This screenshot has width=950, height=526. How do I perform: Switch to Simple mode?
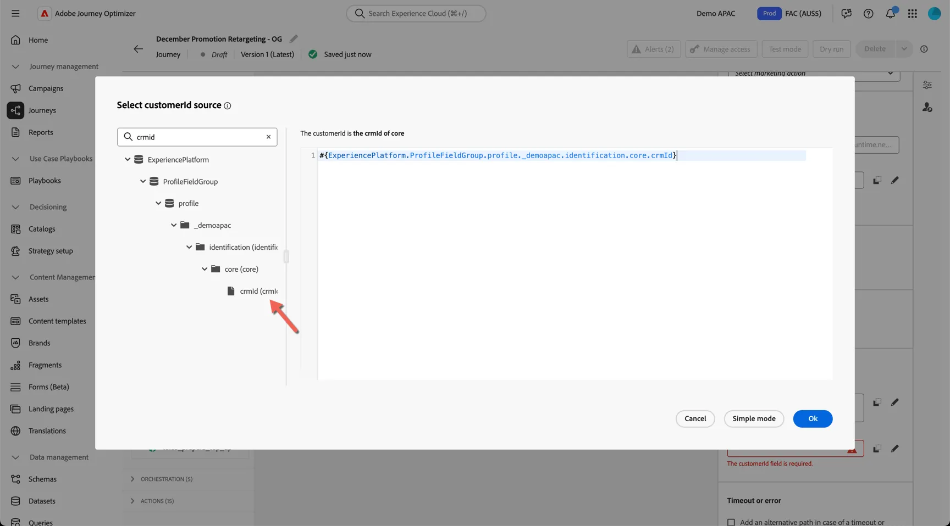754,418
